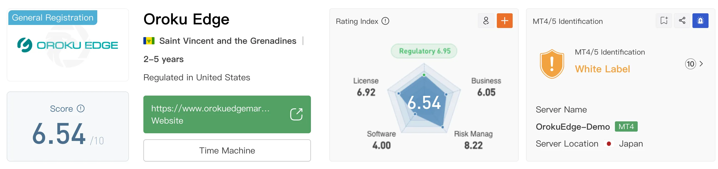Image resolution: width=718 pixels, height=169 pixels.
Task: Click the MT4 green badge
Action: [x=626, y=126]
